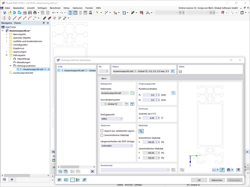Screen dimensions: 250x187
Task: Open the Kommentar dropdown
Action: click(135, 170)
